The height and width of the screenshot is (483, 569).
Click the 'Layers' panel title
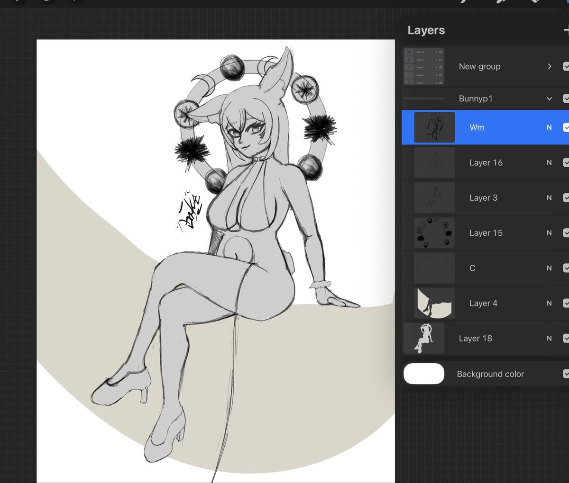pyautogui.click(x=426, y=30)
